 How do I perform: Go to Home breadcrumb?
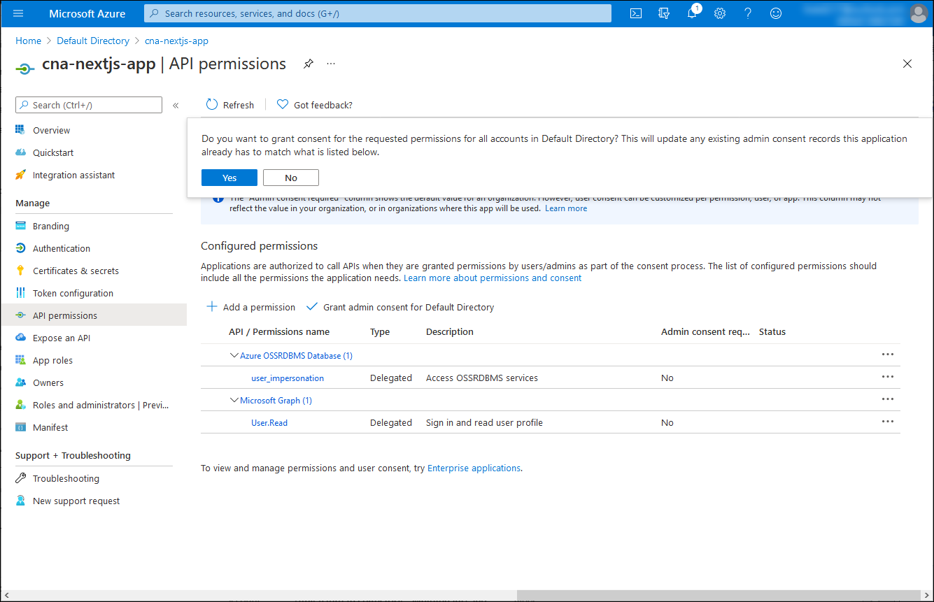[x=29, y=41]
